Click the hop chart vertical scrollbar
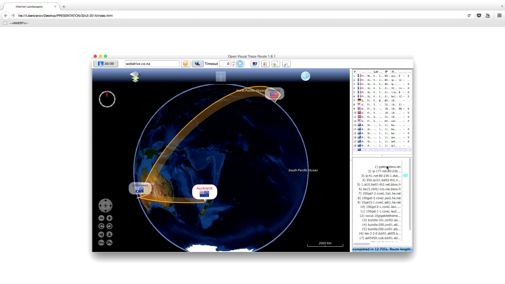 click(x=410, y=195)
